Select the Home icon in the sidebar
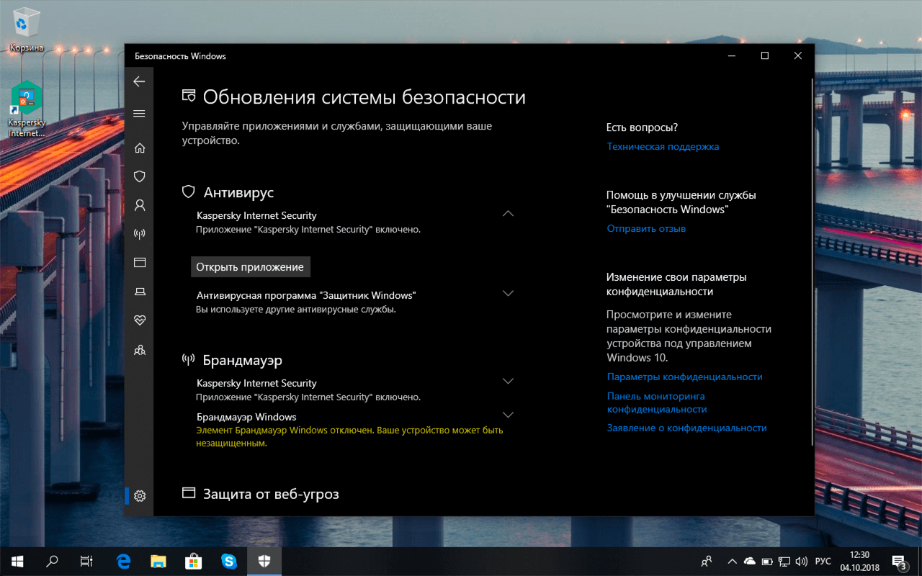 coord(139,148)
